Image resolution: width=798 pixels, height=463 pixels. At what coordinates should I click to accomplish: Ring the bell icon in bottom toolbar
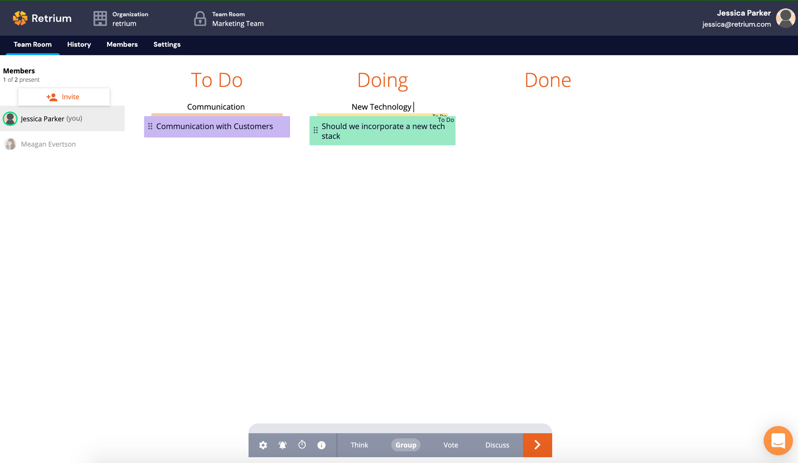[x=282, y=445]
